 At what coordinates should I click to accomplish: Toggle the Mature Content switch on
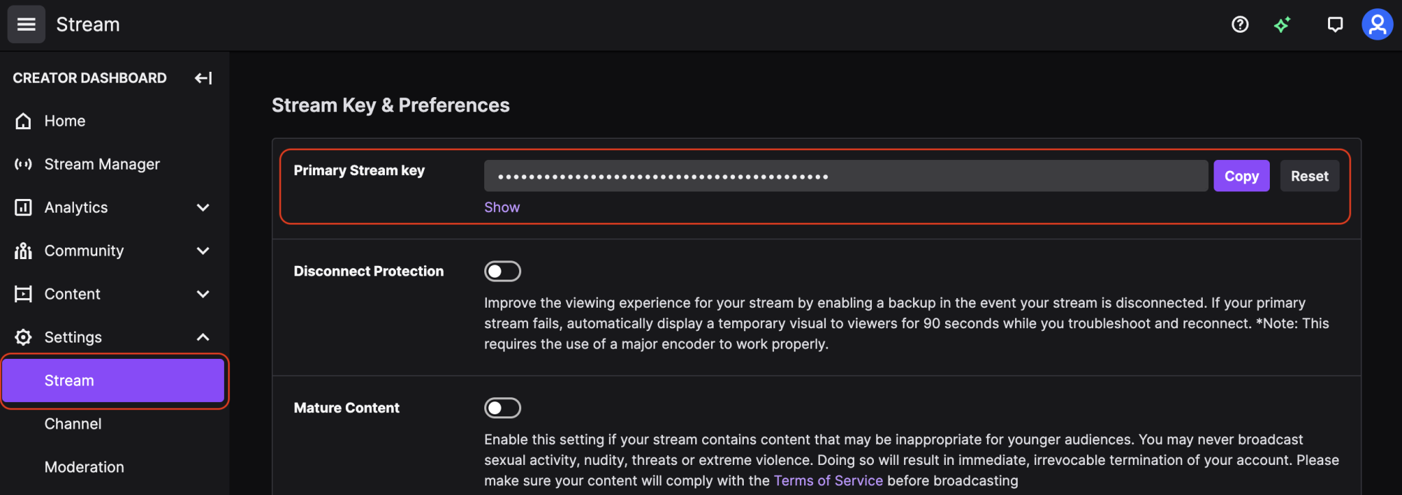(x=503, y=407)
